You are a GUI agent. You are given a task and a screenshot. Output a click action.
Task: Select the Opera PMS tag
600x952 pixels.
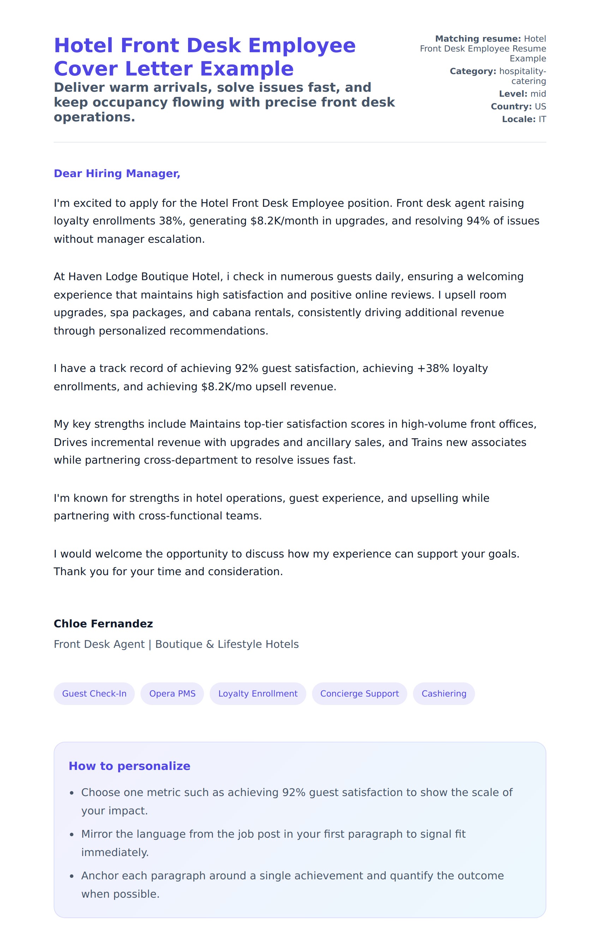click(x=172, y=693)
